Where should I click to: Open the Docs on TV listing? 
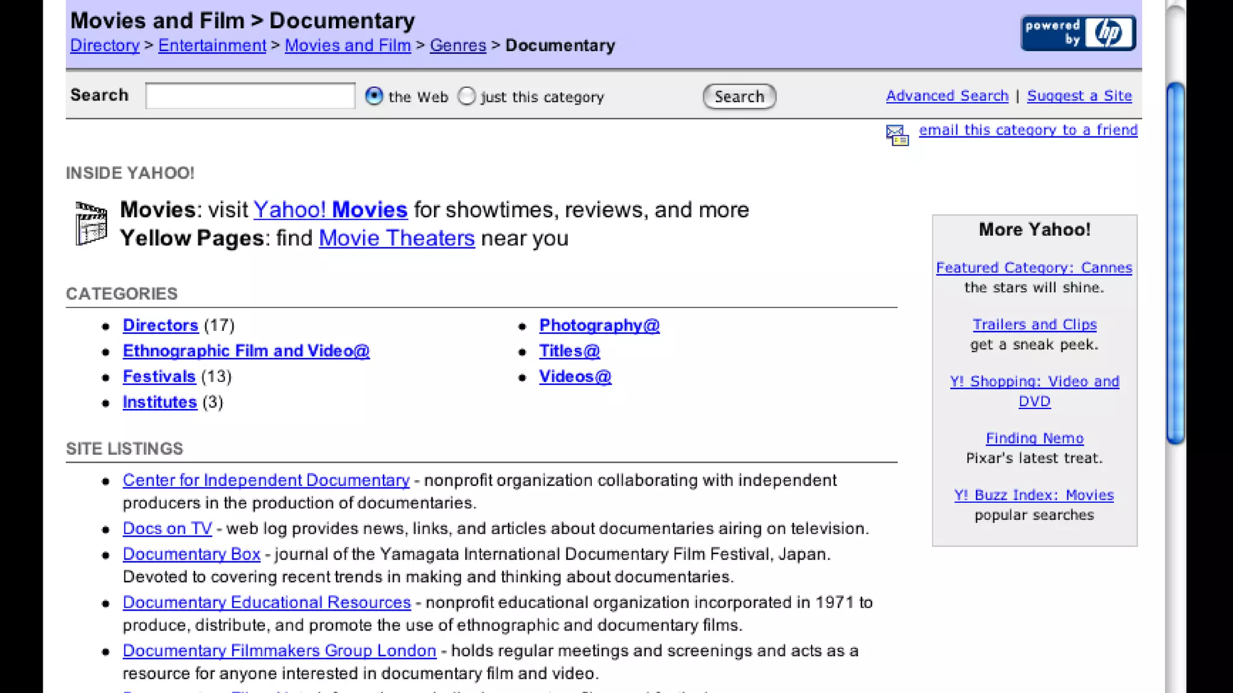(x=167, y=529)
